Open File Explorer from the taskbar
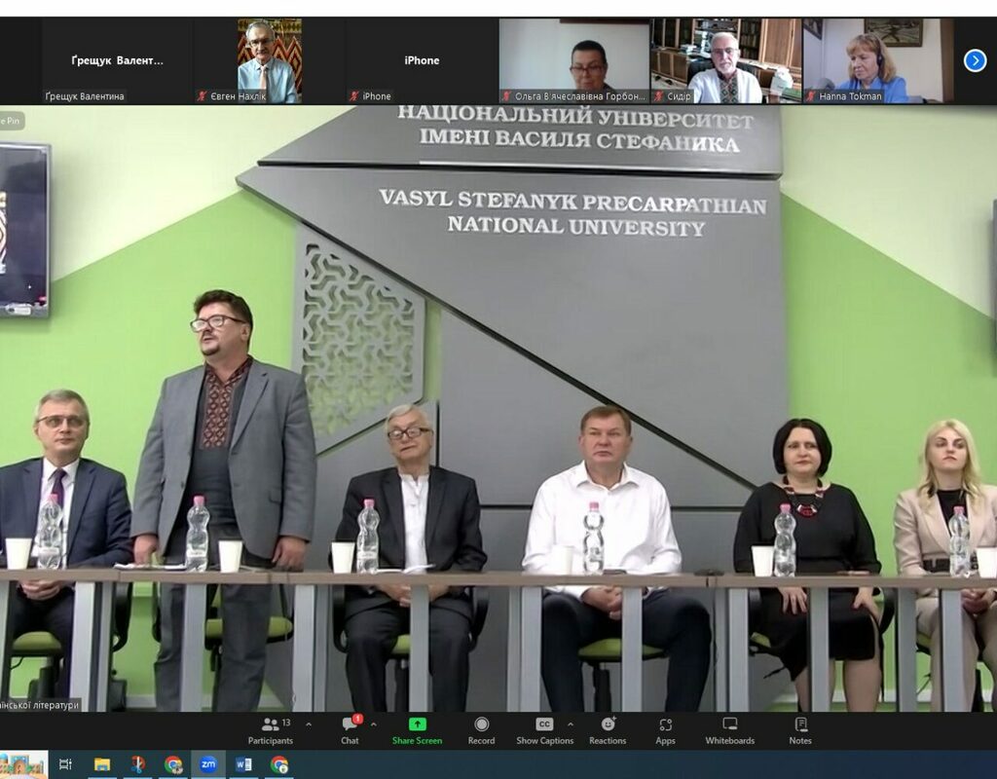 coord(101,764)
